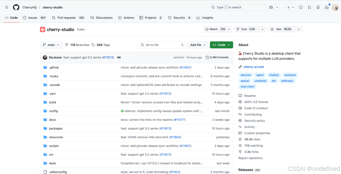Open the .husky folder
Viewport: 341px width, 174px height.
[54, 76]
